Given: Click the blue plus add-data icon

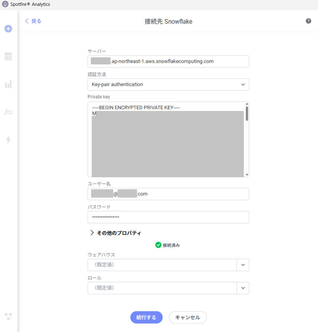Looking at the screenshot, I should pyautogui.click(x=8, y=29).
